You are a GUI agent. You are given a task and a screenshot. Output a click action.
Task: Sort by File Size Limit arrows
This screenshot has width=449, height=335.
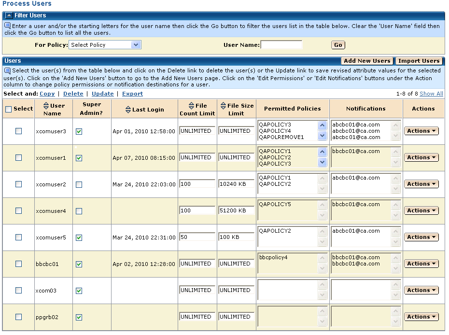pyautogui.click(x=223, y=106)
